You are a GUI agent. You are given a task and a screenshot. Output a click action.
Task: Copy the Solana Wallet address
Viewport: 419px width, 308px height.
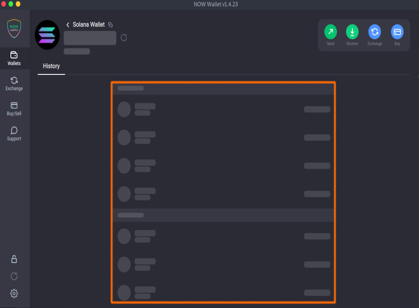[110, 25]
